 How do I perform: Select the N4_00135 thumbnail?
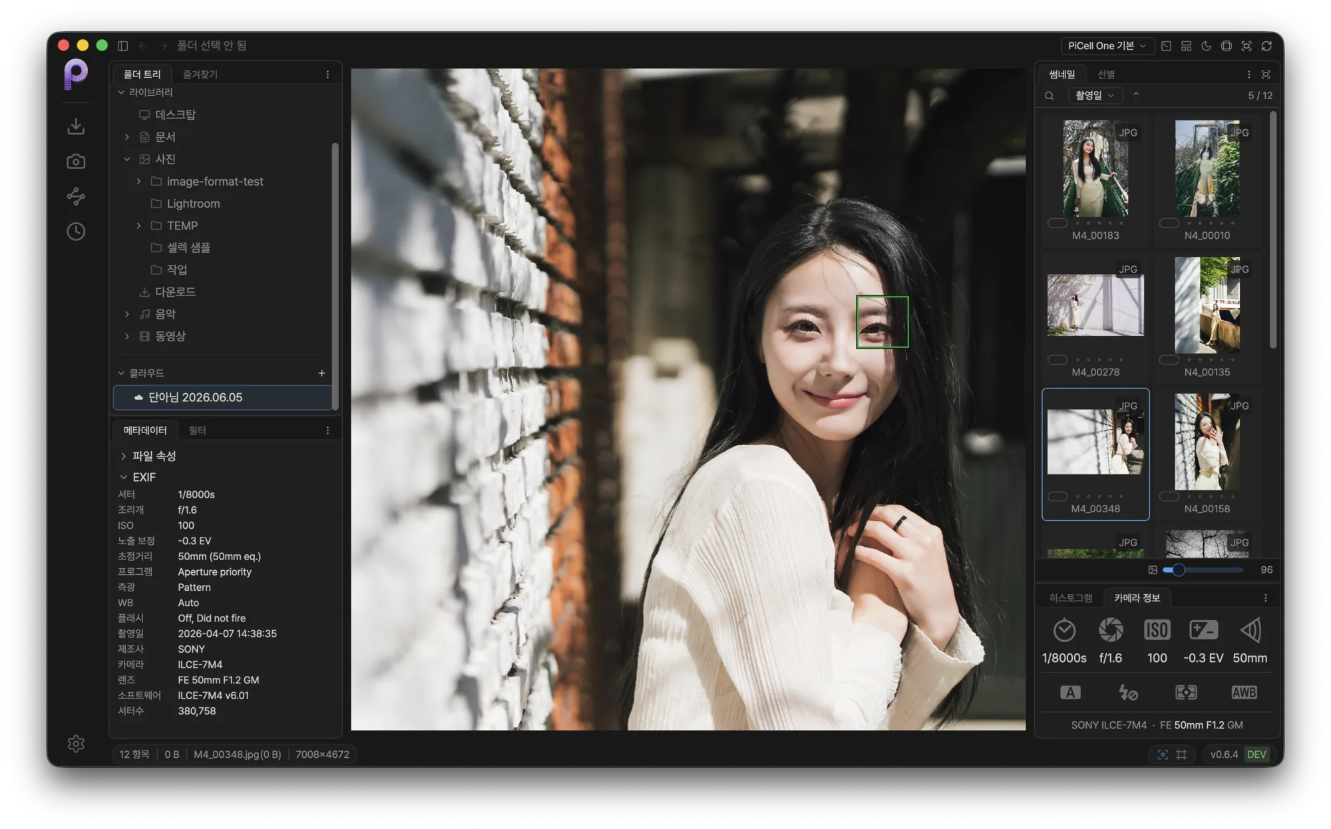pos(1207,317)
